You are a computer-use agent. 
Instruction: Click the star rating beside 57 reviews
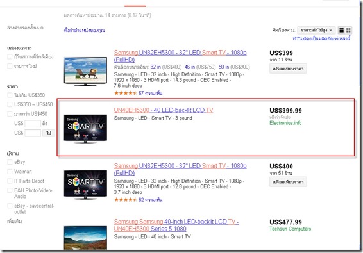coord(126,94)
